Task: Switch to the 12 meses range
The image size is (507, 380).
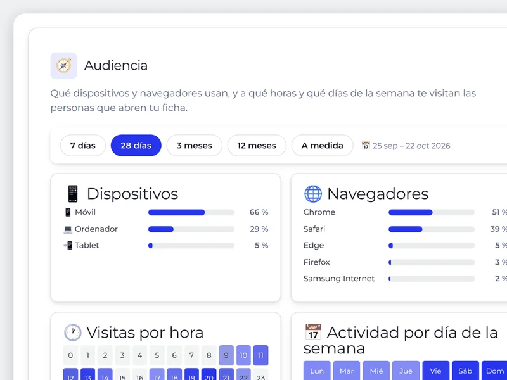Action: click(257, 146)
